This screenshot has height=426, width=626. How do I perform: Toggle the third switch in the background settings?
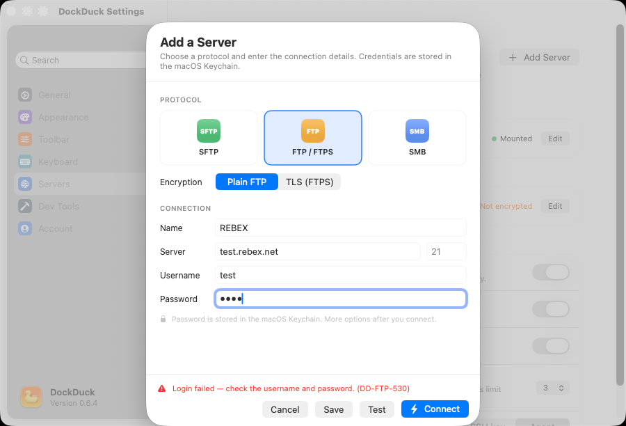pyautogui.click(x=551, y=346)
